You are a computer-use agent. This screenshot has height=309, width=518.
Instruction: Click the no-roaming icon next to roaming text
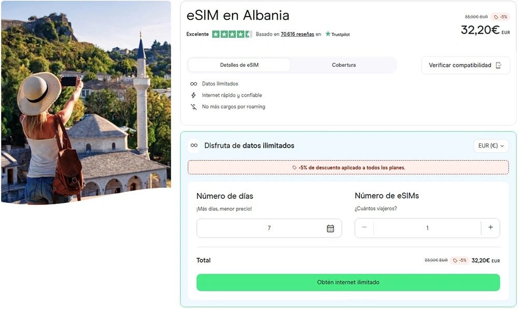[193, 107]
